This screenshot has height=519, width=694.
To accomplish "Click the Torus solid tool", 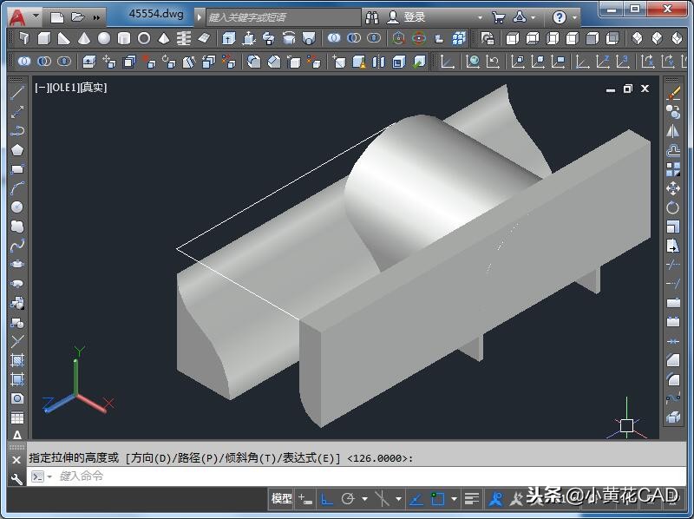I will pos(144,38).
